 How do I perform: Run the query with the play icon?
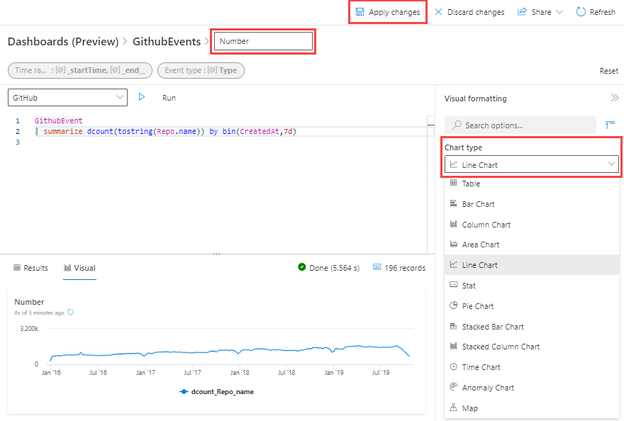(x=142, y=98)
